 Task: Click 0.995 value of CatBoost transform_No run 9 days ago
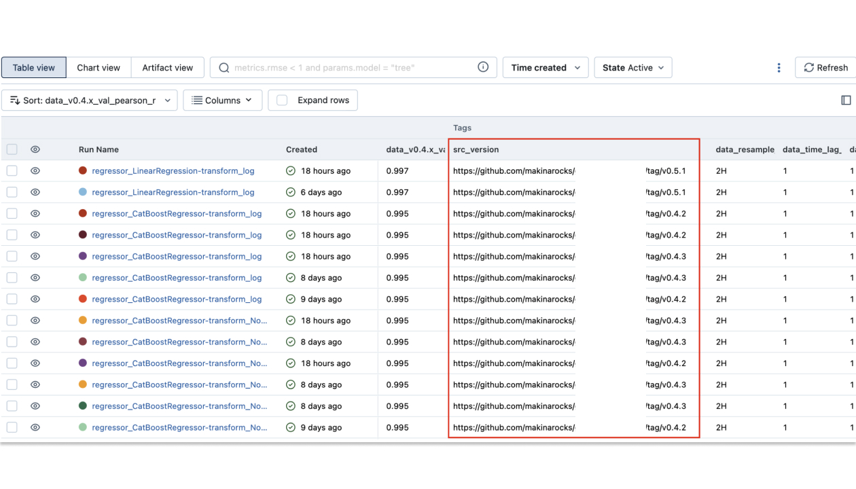397,428
